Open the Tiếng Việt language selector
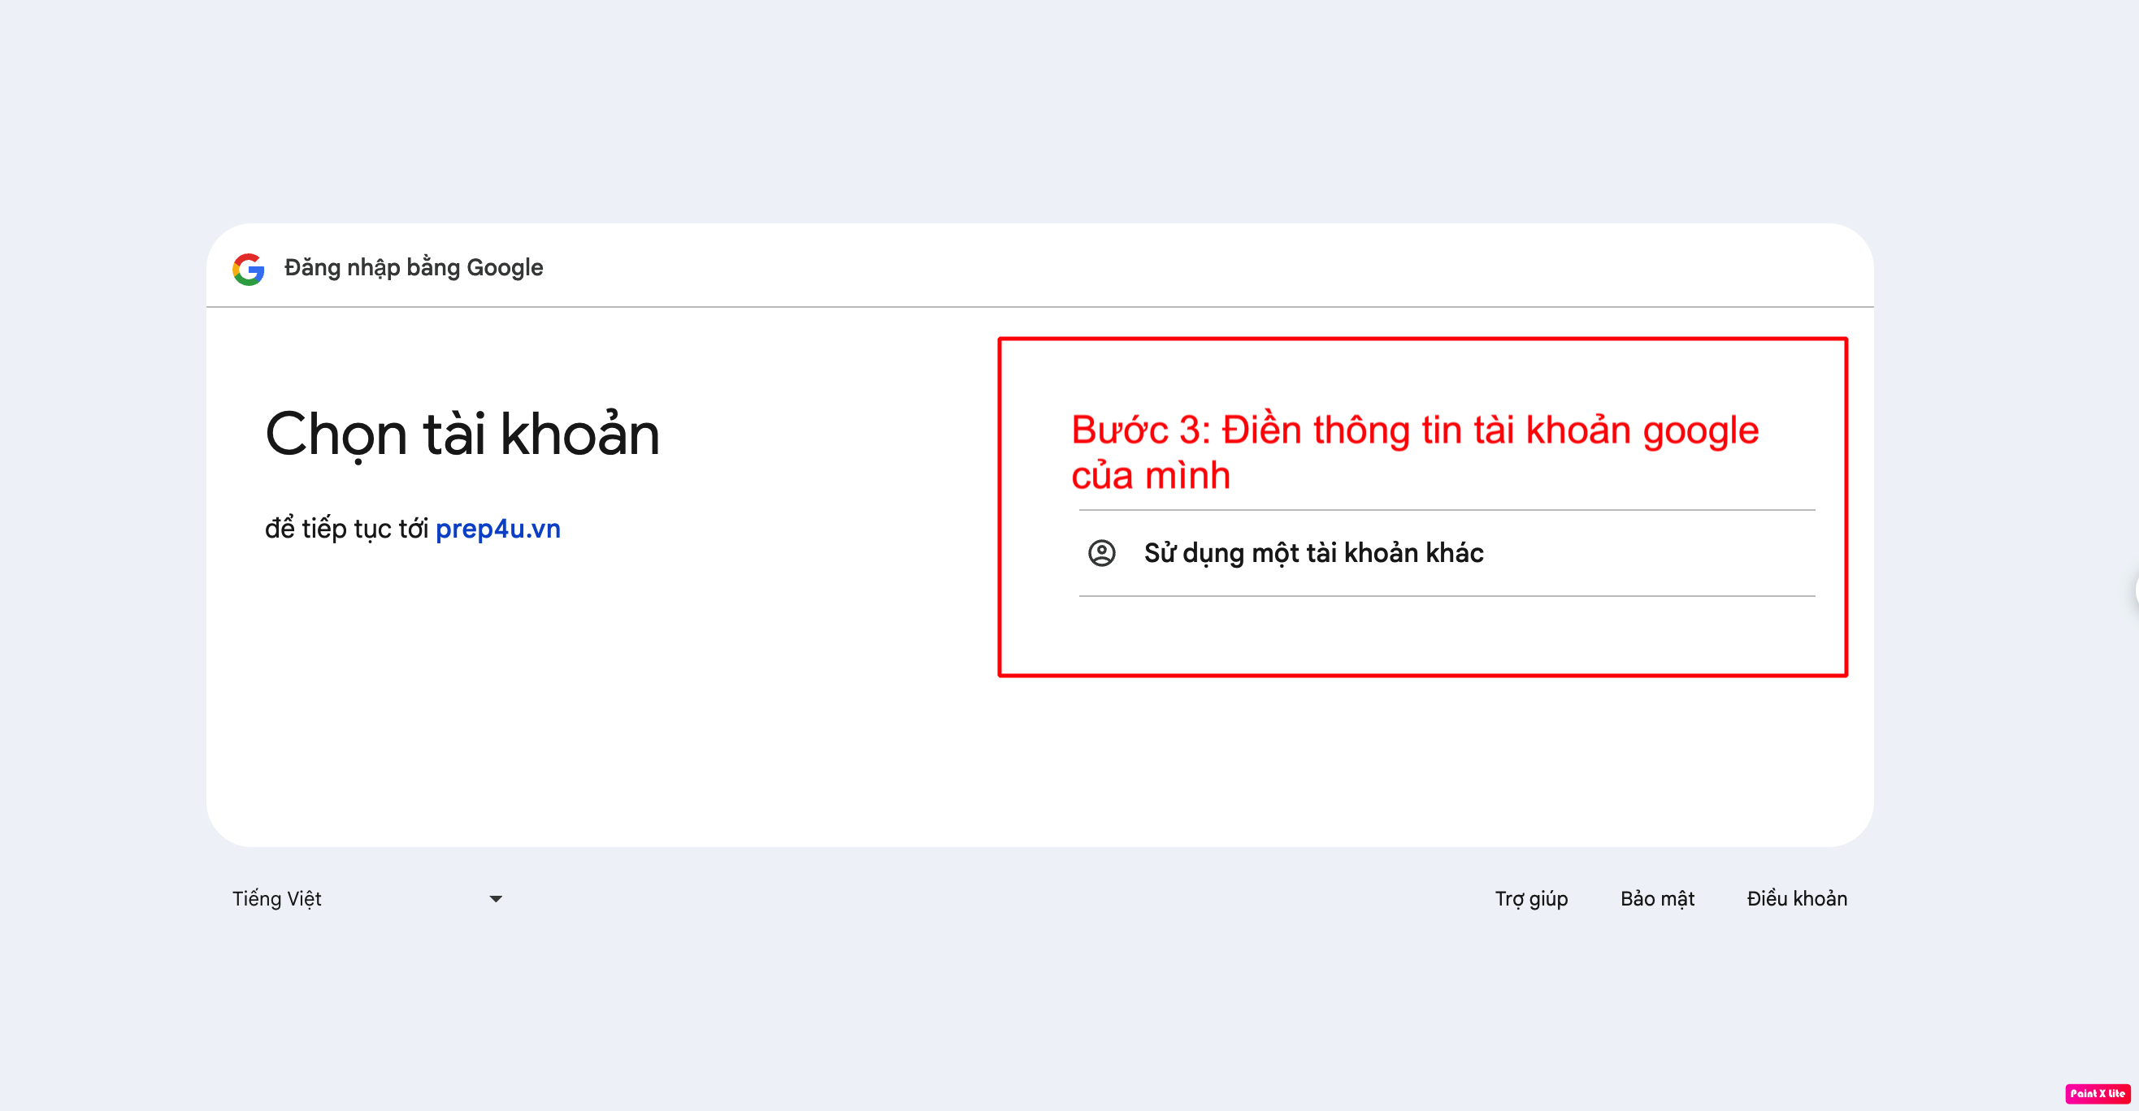The width and height of the screenshot is (2139, 1111). tap(368, 898)
